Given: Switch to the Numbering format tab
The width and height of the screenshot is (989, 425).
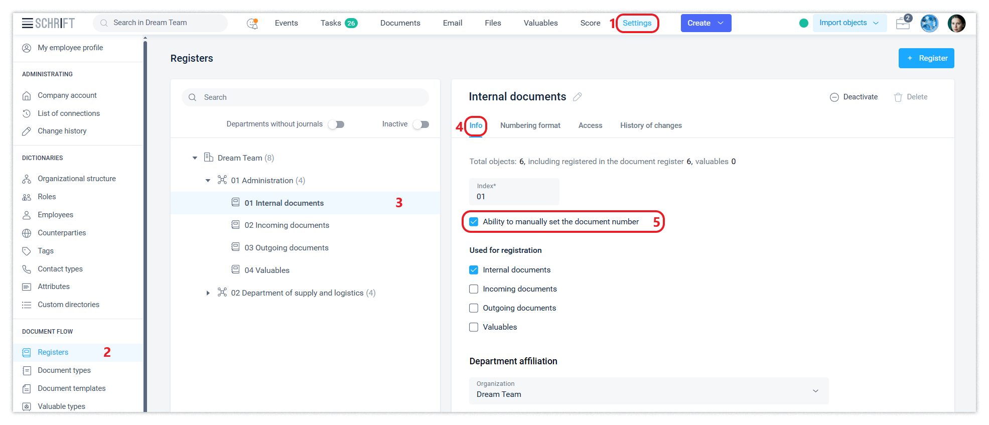Looking at the screenshot, I should (x=530, y=125).
